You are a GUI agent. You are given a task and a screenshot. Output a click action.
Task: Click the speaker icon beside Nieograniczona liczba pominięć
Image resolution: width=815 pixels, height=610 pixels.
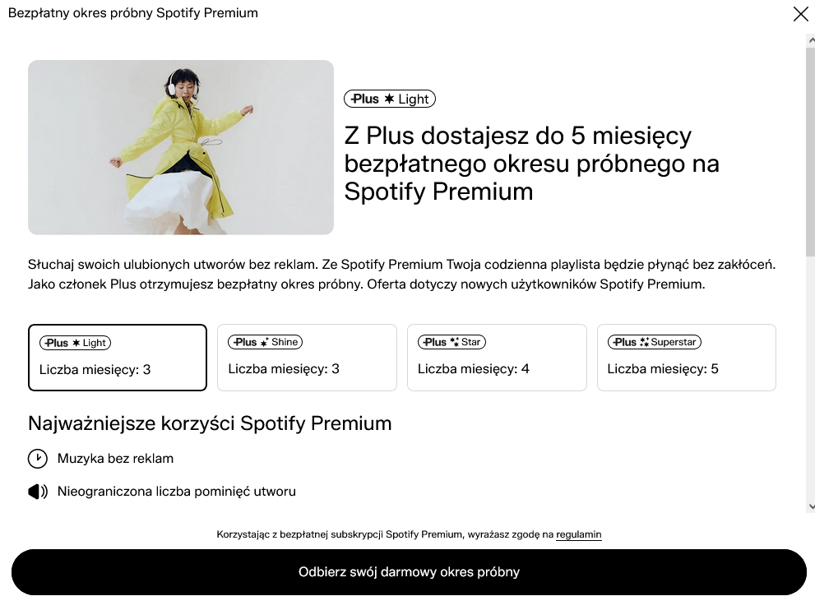(38, 491)
